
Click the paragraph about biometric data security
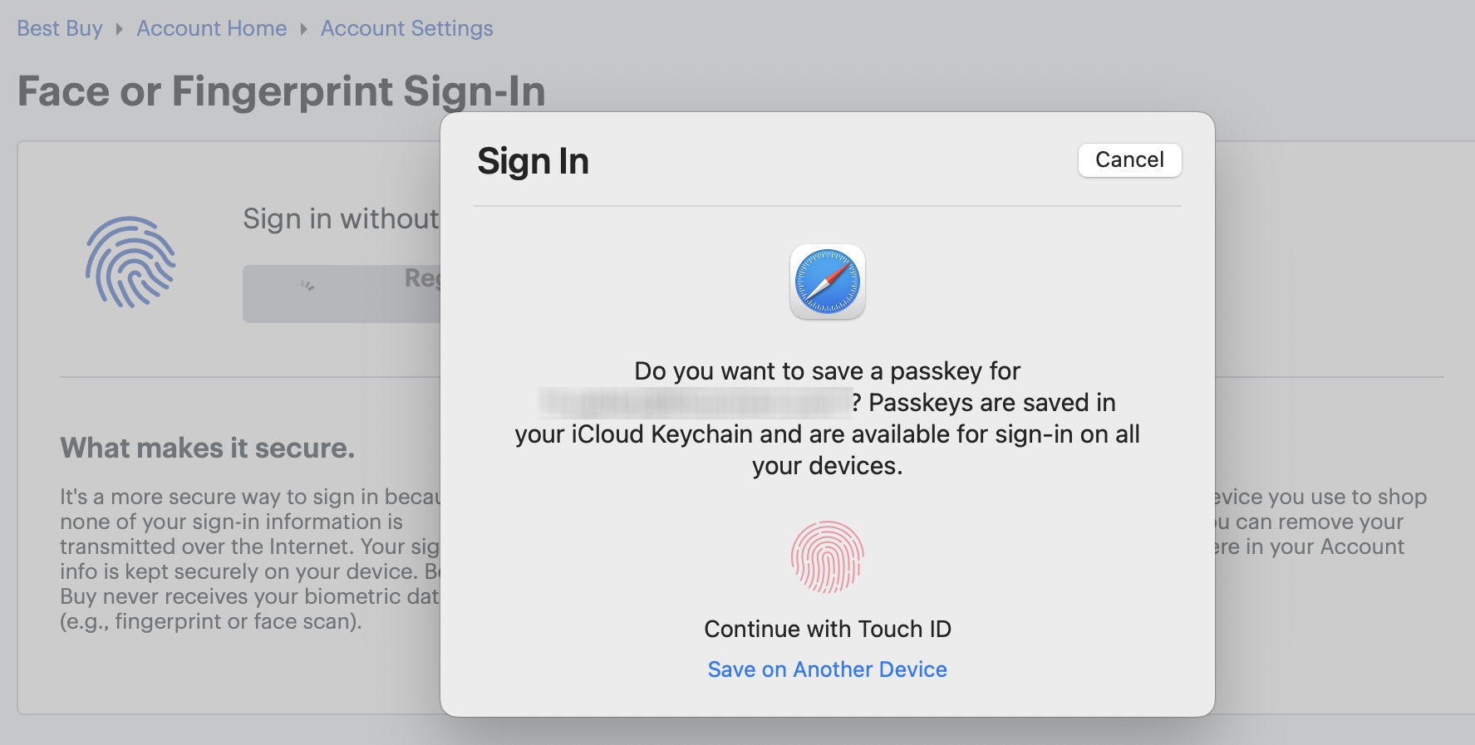(249, 559)
